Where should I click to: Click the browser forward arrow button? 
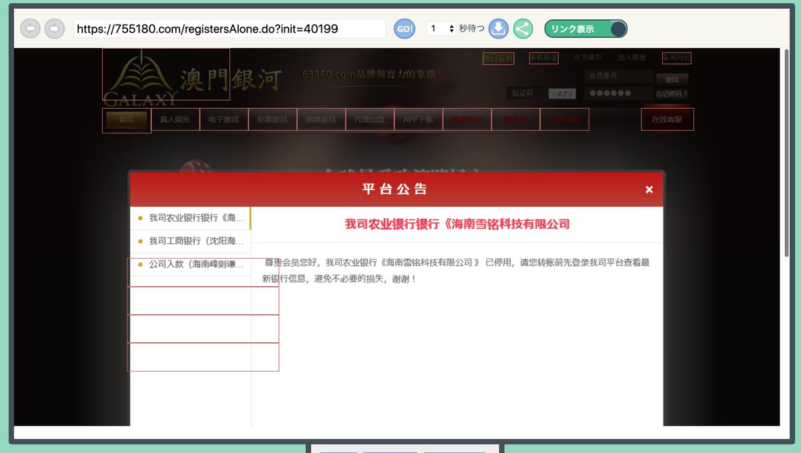point(54,29)
